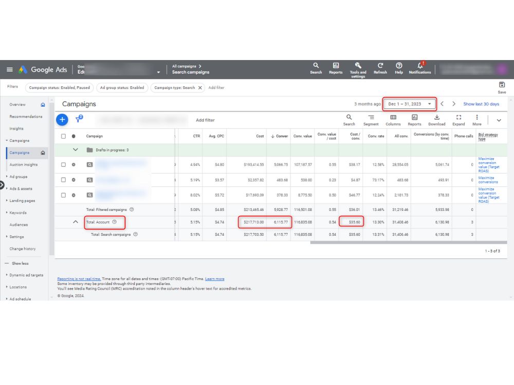Sort by the Conv. rate column header
Image resolution: width=514 pixels, height=385 pixels.
coord(376,136)
